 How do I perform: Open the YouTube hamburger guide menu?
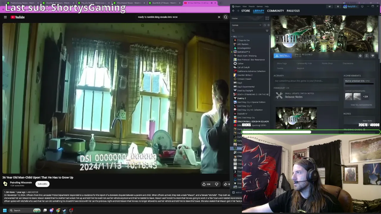pyautogui.click(x=5, y=17)
